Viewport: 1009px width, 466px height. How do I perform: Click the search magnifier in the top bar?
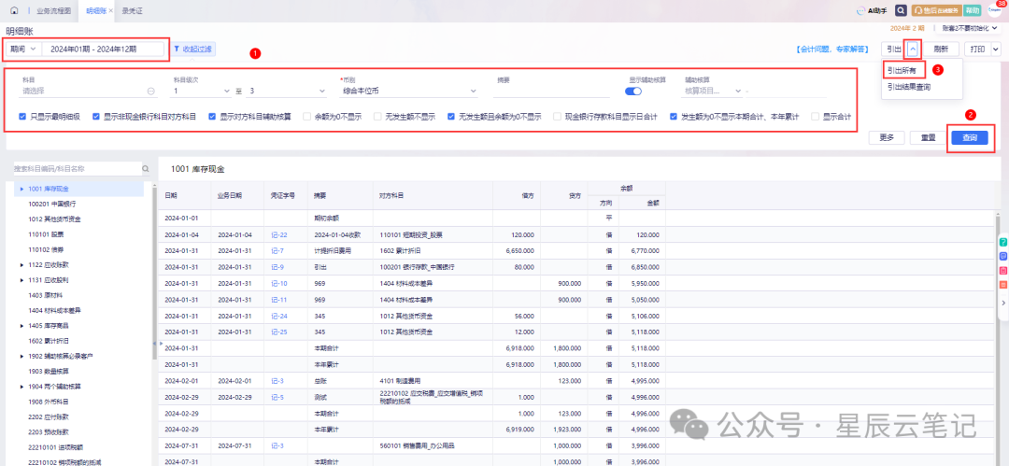902,11
